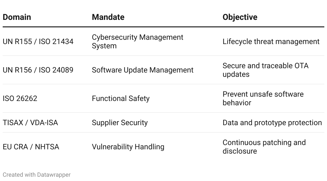Click Continuous patching and disclosure text
The height and width of the screenshot is (181, 327).
click(264, 147)
